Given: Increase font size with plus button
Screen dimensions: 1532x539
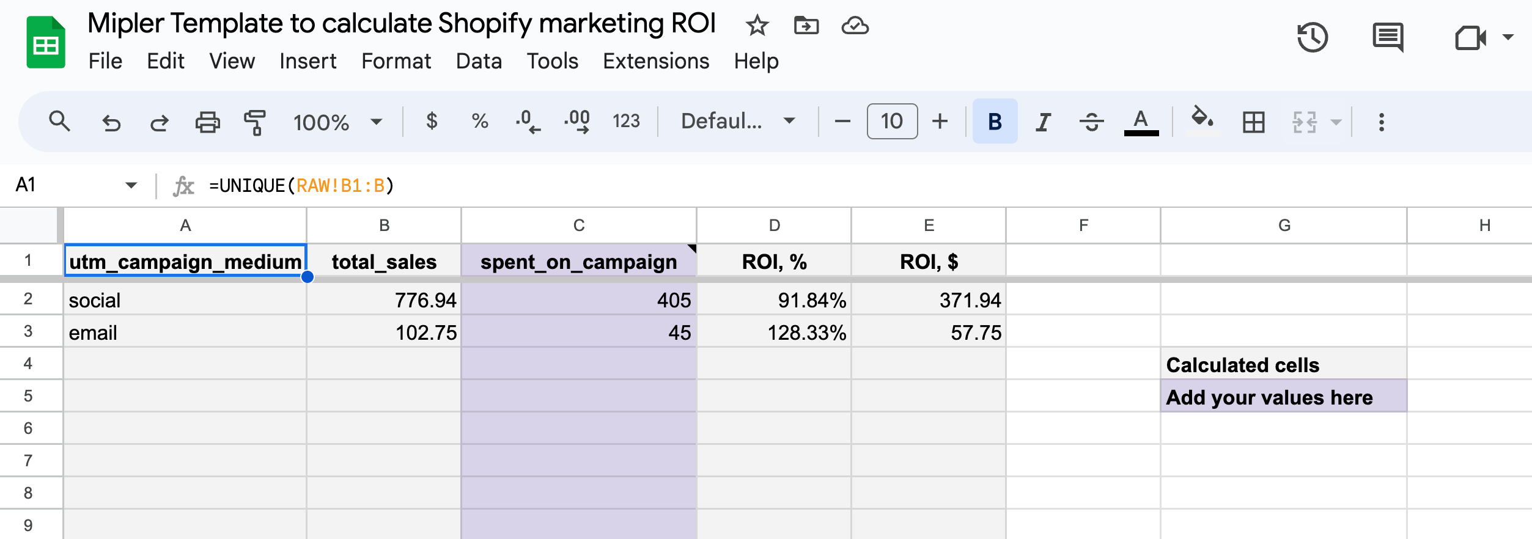Looking at the screenshot, I should [x=940, y=122].
